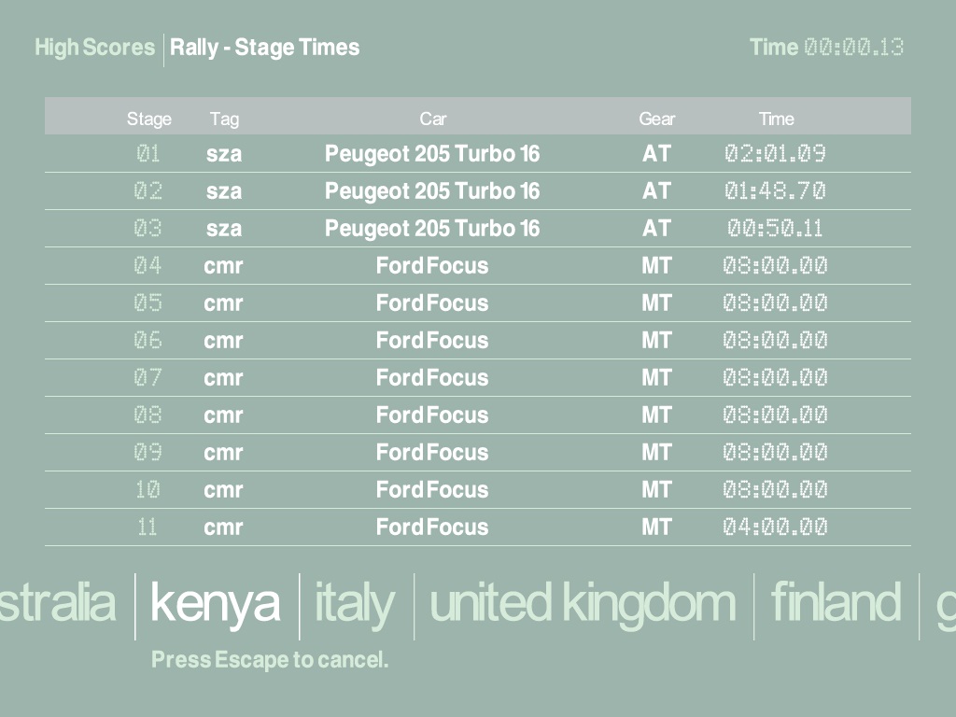
Task: Click the Peugeot 205 Turbo 16 in stage 03
Action: pos(432,229)
